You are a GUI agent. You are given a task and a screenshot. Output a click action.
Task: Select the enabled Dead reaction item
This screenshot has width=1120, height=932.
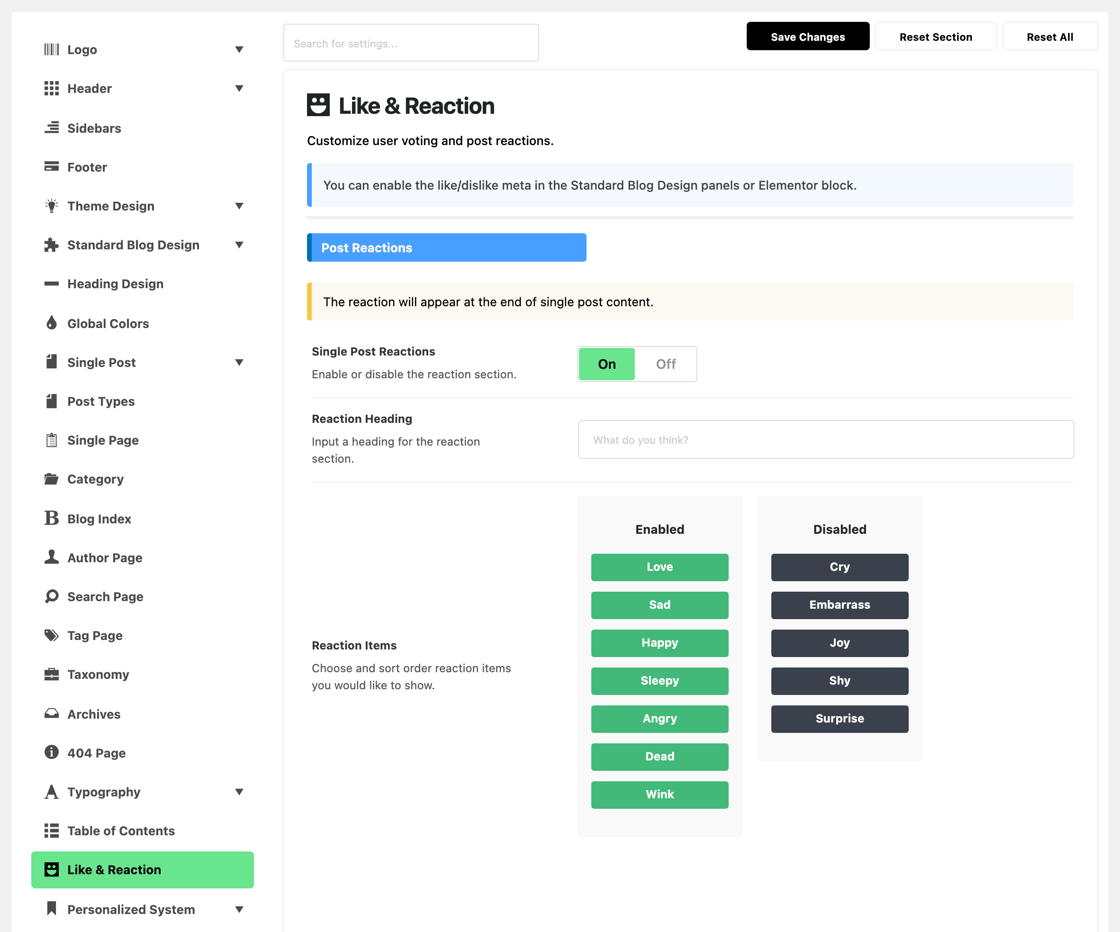click(660, 757)
